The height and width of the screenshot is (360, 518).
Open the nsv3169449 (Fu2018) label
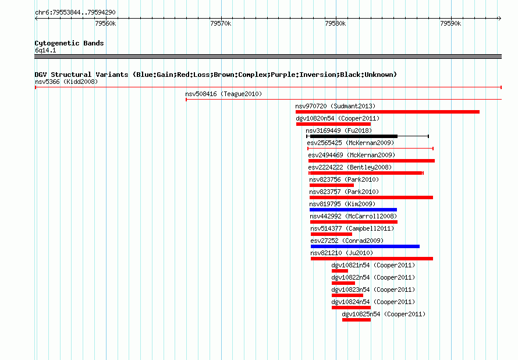(339, 130)
